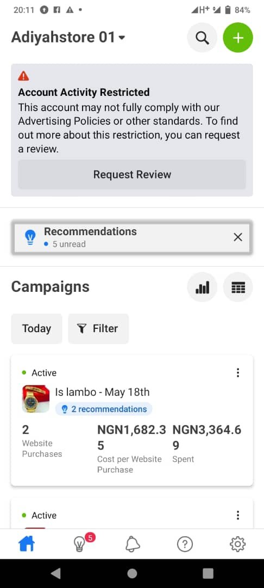264x588 pixels.
Task: Open the 2 recommendations link
Action: coord(104,409)
